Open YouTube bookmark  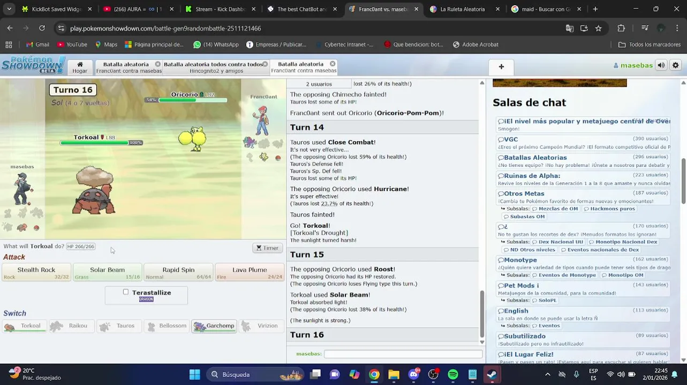click(x=72, y=44)
